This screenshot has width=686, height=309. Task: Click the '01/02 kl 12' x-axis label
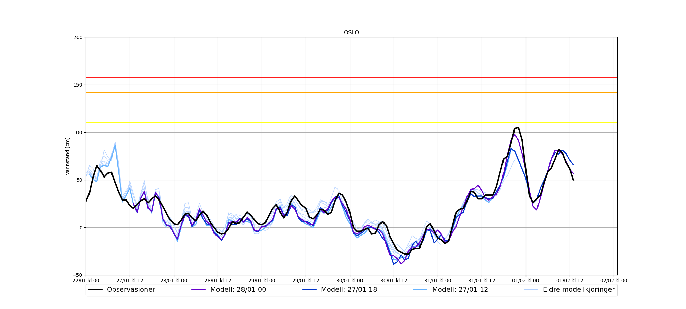(x=570, y=281)
